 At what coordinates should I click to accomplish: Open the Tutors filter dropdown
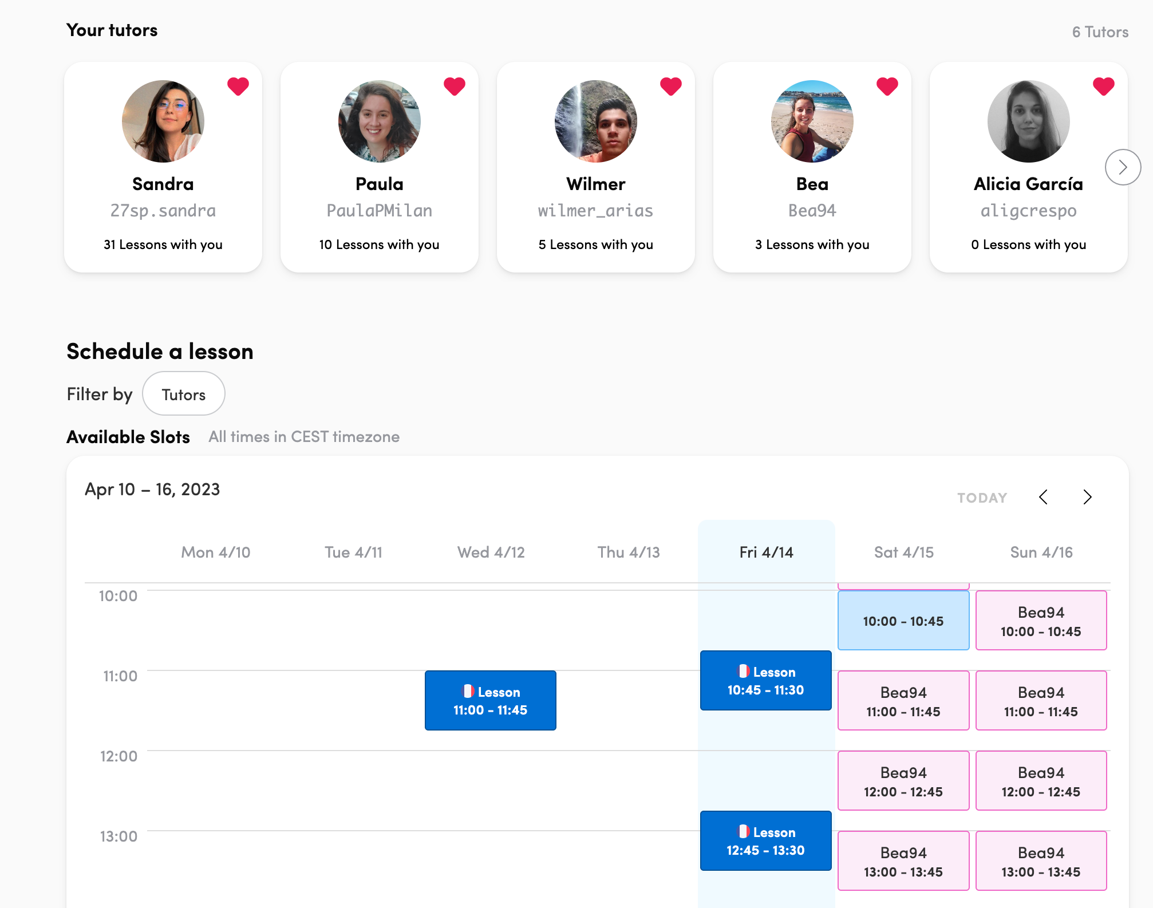(x=183, y=394)
